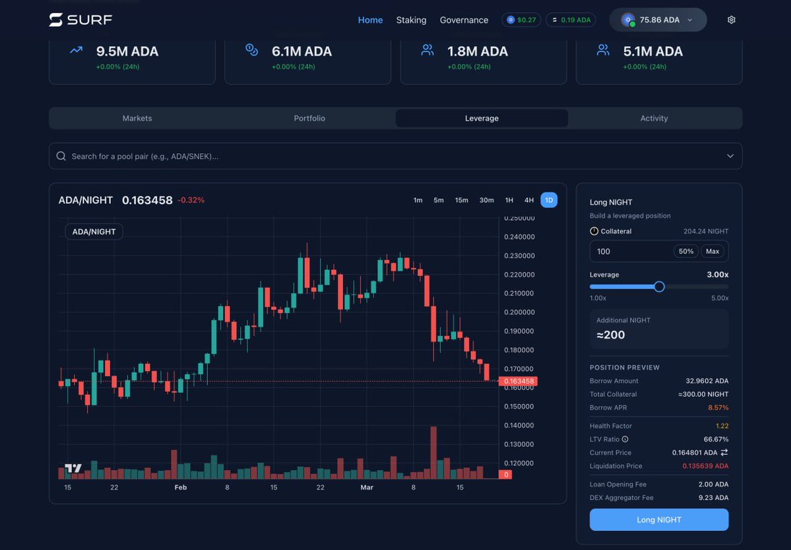Viewport: 791px width, 550px height.
Task: Click the ADA/NIGHT pair title above chart
Action: (85, 200)
